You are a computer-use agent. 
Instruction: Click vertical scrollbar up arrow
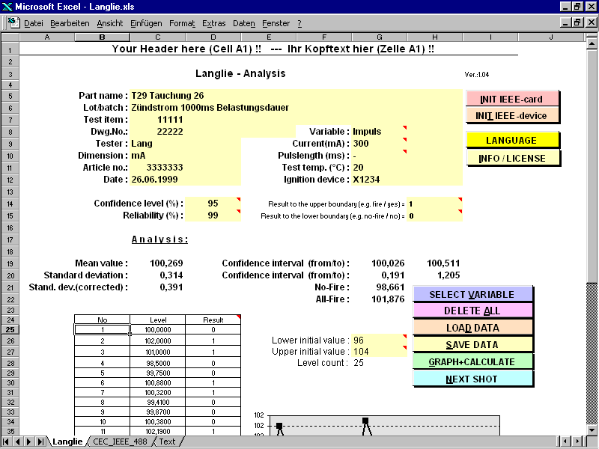tap(592, 44)
